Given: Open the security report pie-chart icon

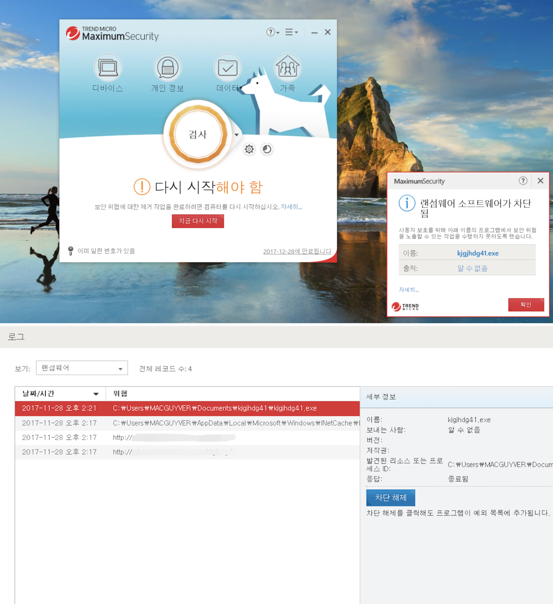Looking at the screenshot, I should [267, 149].
